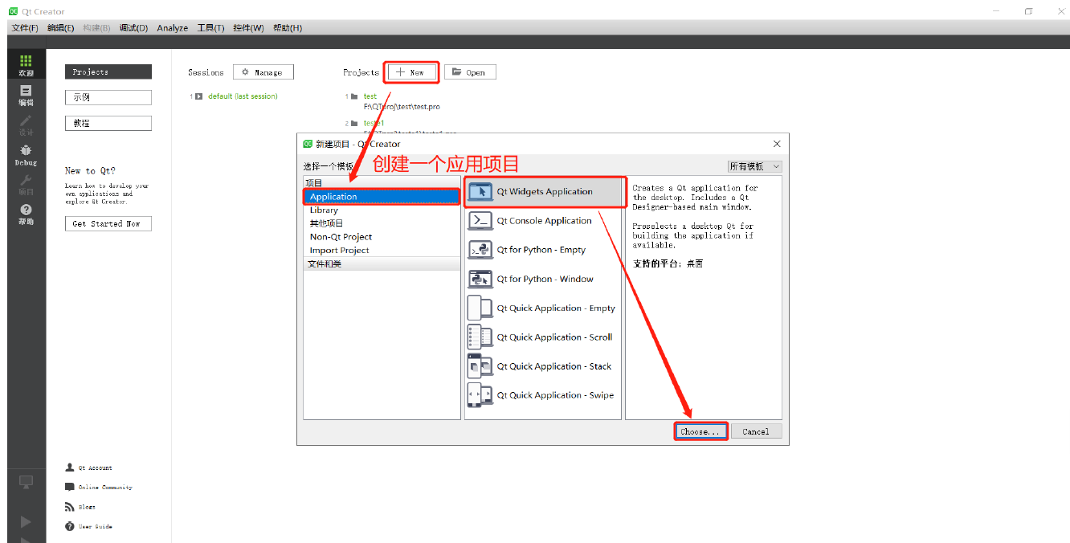Open the 文件(F) menu

25,27
